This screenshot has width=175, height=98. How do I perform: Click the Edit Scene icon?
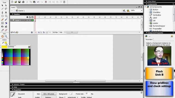pyautogui.click(x=124, y=11)
